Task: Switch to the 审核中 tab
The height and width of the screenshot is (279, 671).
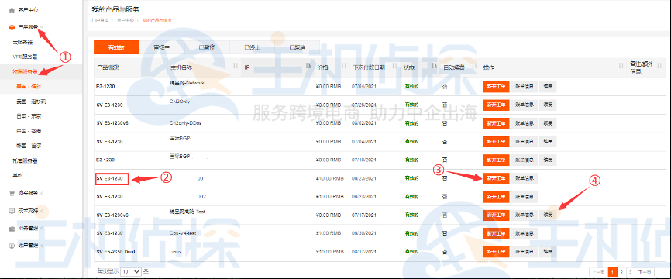Action: coord(162,47)
